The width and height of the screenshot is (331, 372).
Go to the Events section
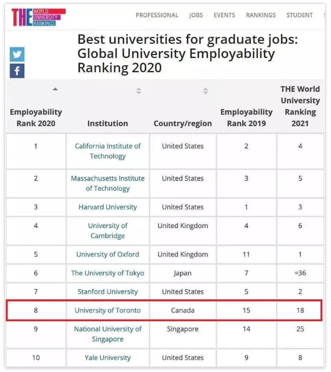(x=224, y=15)
